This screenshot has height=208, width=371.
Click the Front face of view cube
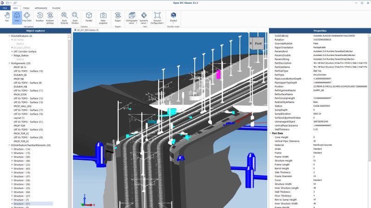click(258, 43)
